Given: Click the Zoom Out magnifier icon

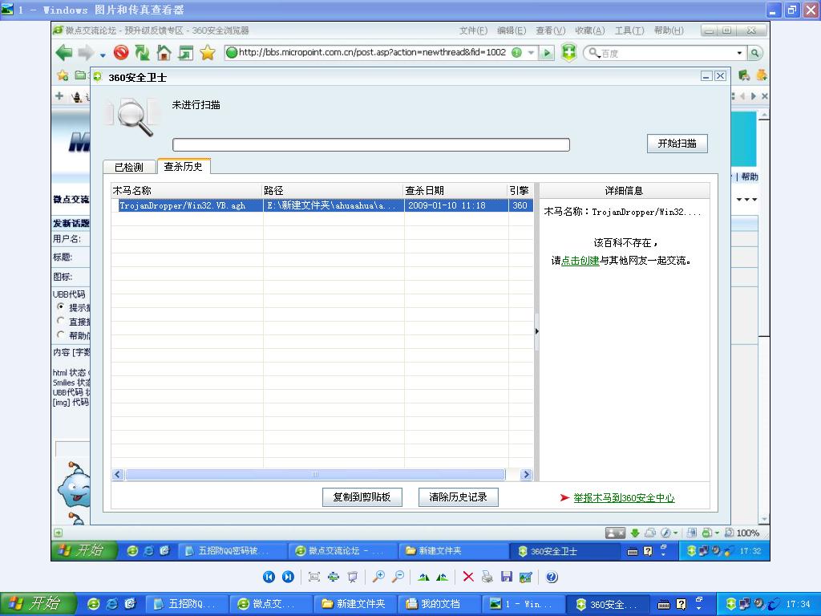Looking at the screenshot, I should (398, 577).
